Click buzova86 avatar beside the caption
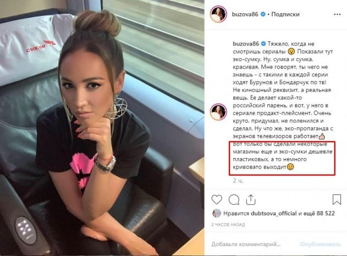Screen dimensions: 347x256 [x=218, y=112]
